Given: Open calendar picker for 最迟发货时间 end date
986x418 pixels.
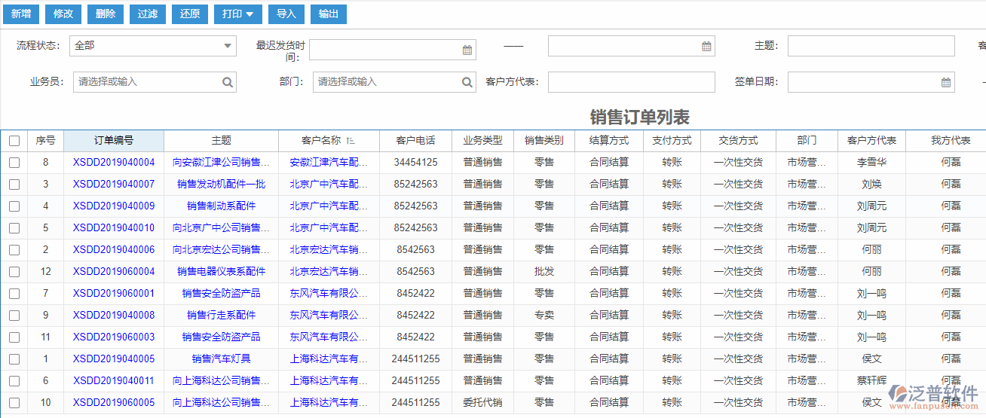Looking at the screenshot, I should pos(706,47).
